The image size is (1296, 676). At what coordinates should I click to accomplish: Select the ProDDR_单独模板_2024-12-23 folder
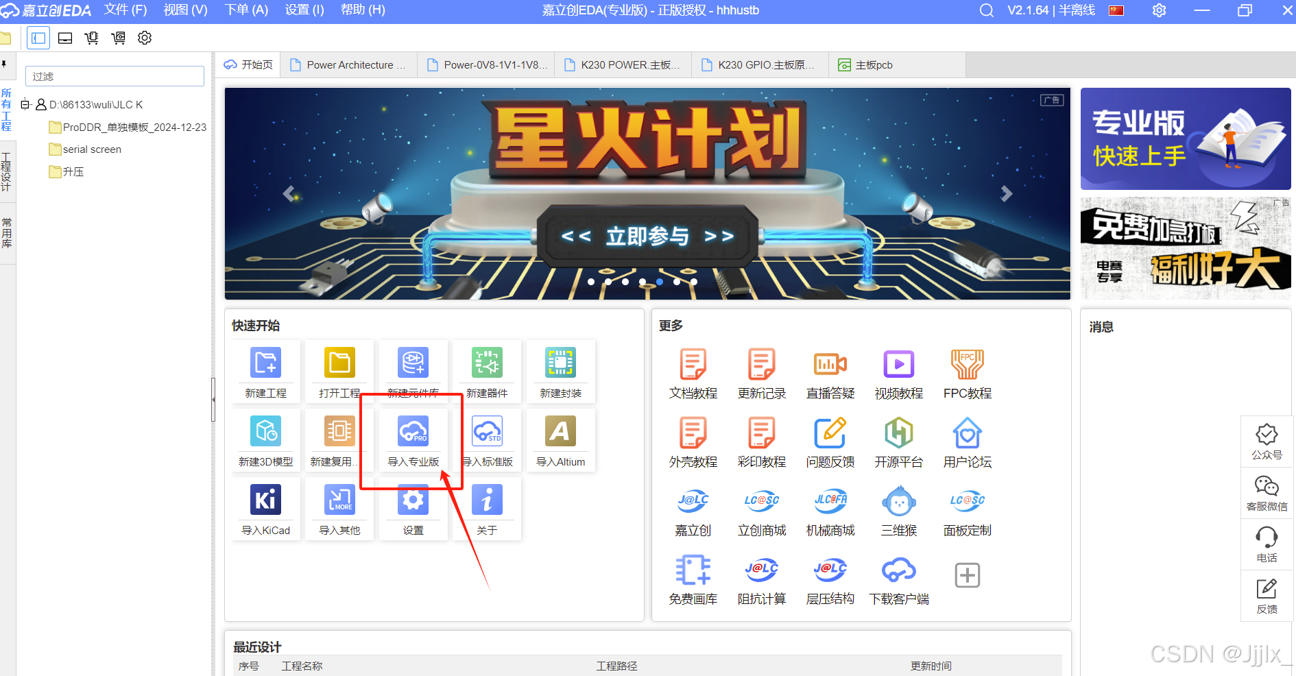(128, 127)
